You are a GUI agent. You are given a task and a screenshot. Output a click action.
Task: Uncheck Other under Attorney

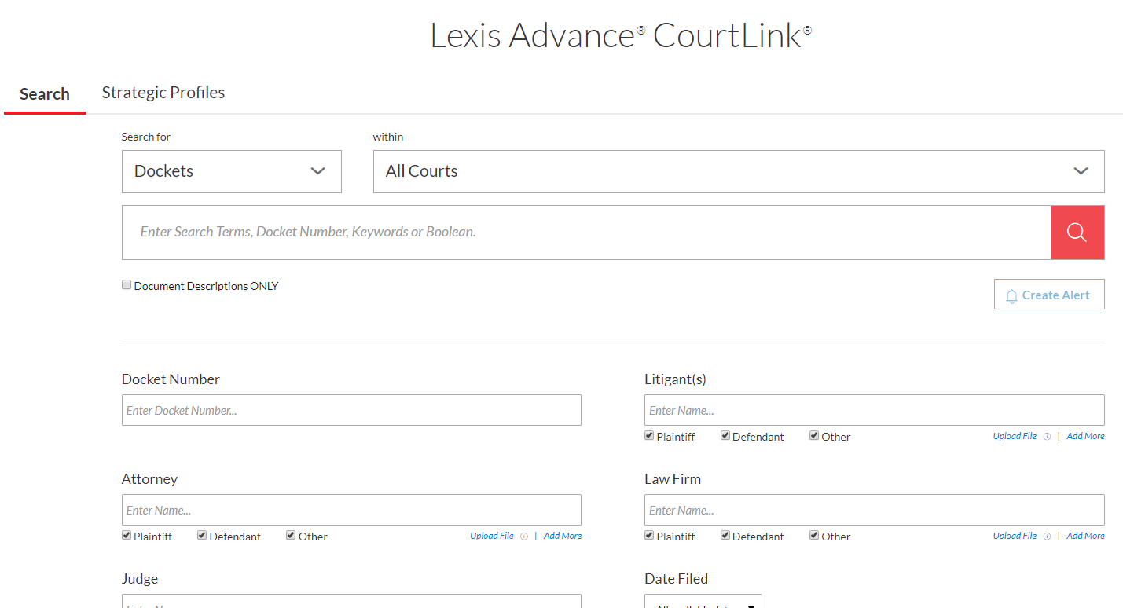tap(291, 535)
